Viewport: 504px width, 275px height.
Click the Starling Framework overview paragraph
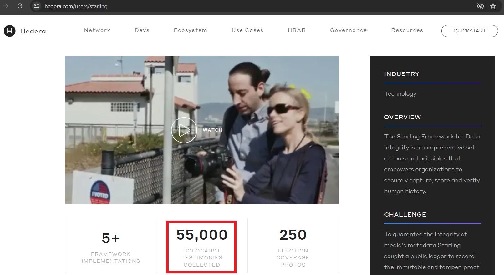pos(432,164)
